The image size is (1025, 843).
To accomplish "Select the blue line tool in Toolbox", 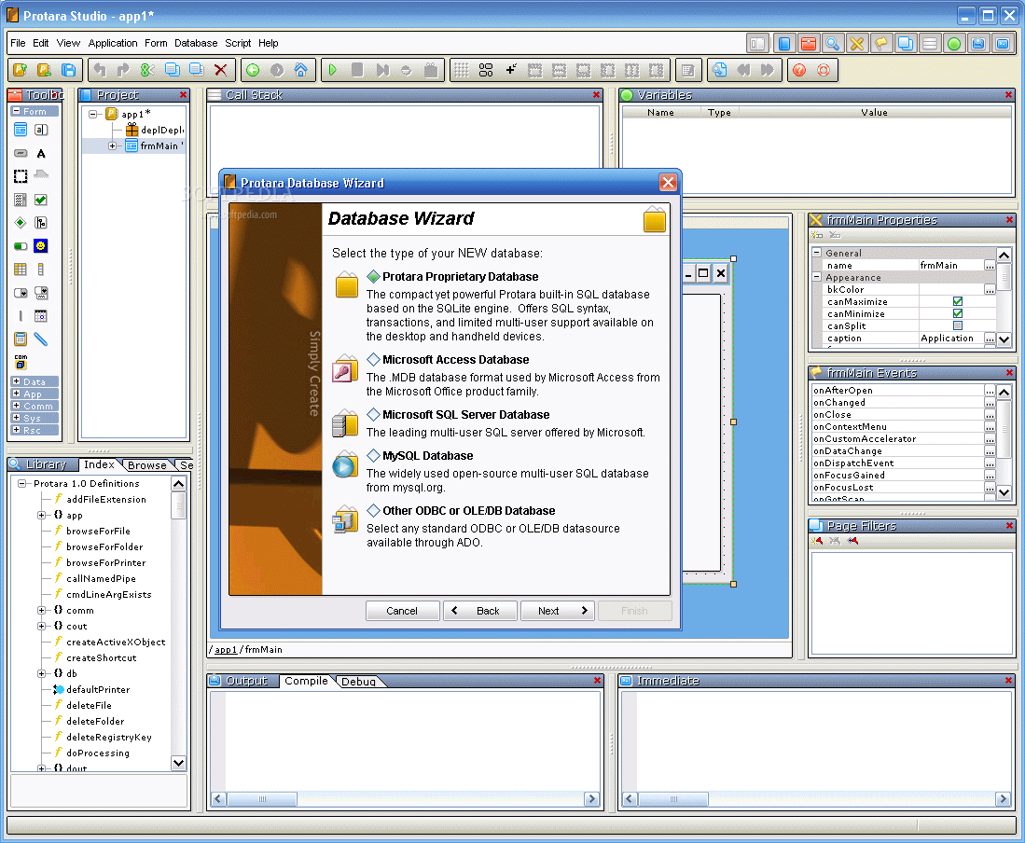I will [x=41, y=339].
